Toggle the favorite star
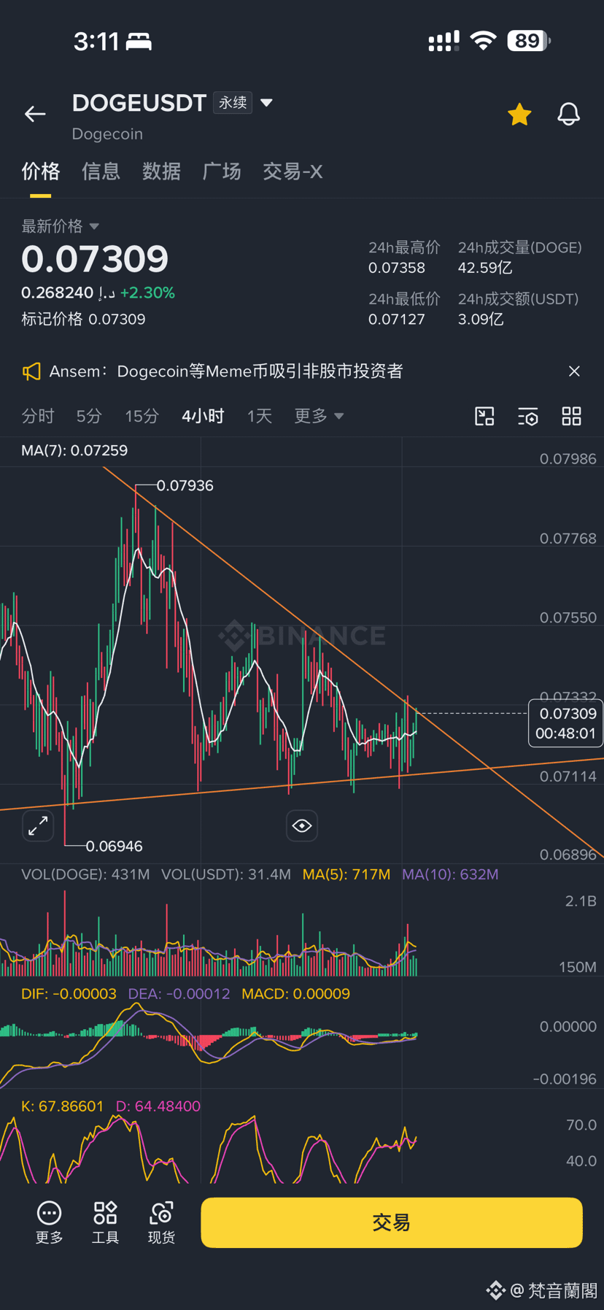Viewport: 604px width, 1310px height. pos(519,114)
